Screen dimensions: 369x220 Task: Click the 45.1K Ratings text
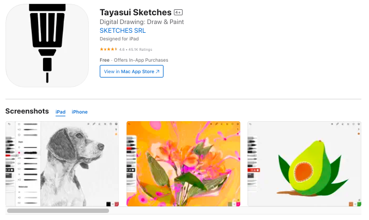click(x=140, y=50)
